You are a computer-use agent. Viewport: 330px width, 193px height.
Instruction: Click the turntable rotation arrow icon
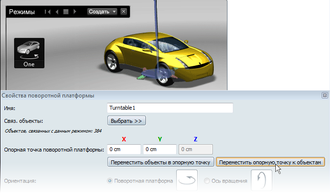[187, 180]
